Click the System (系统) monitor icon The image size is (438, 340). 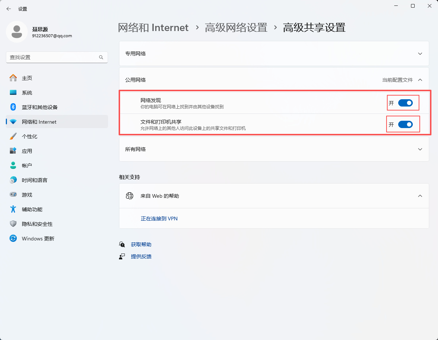coord(13,93)
